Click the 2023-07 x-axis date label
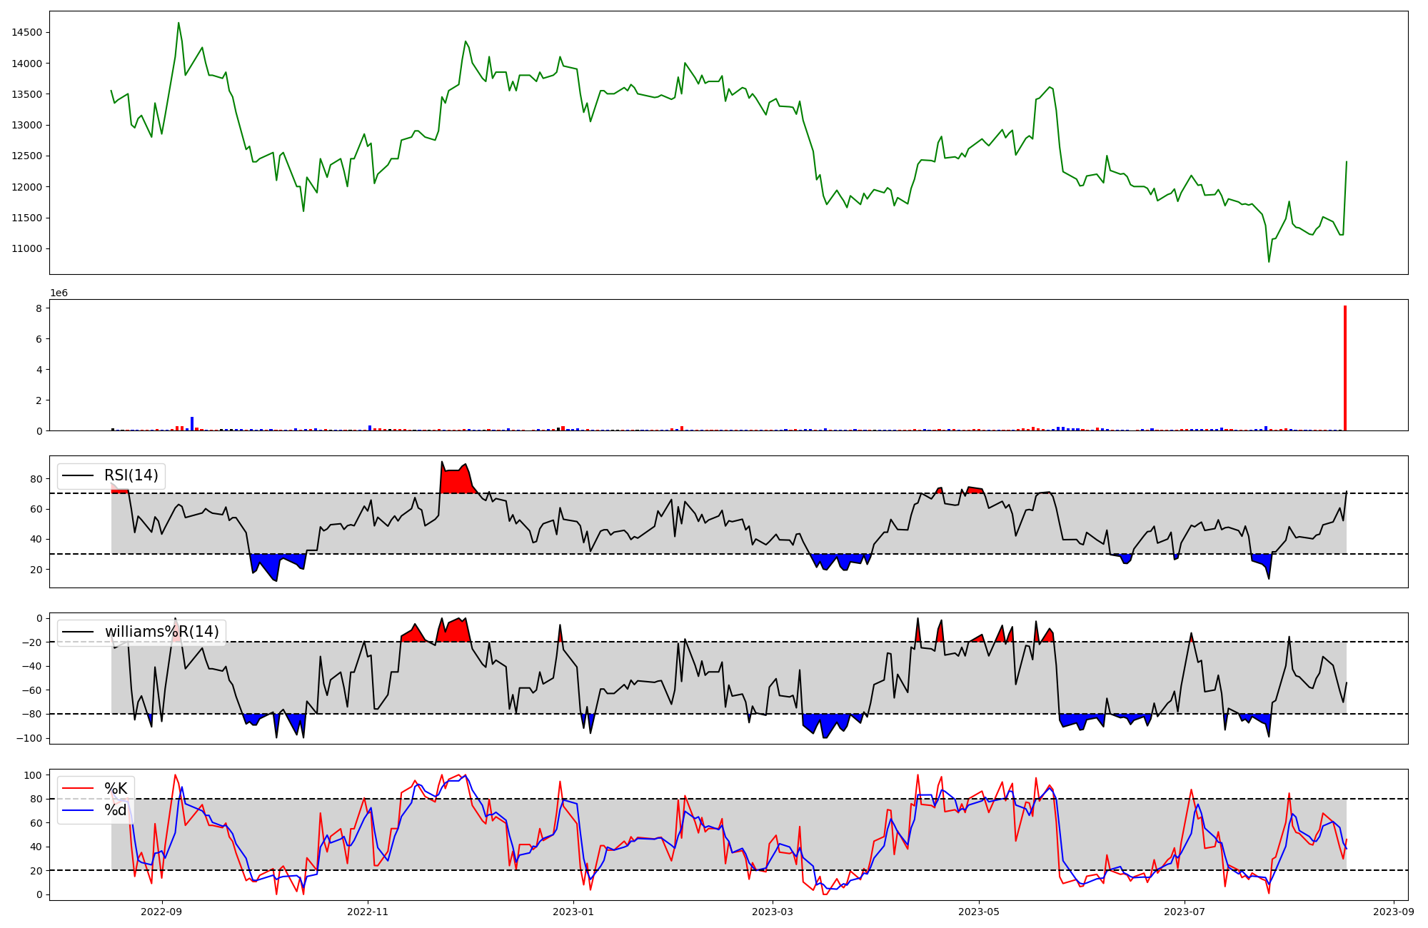This screenshot has height=928, width=1428. tap(1185, 912)
